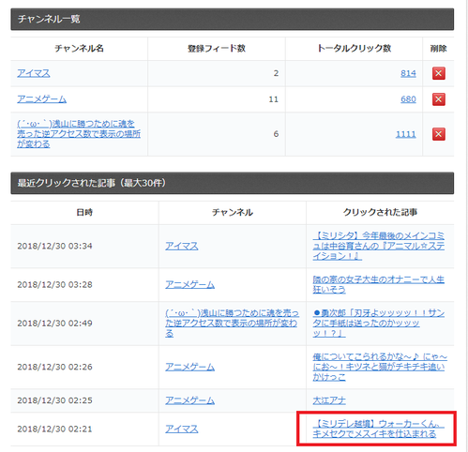
Task: Open アイマス channel in 03:34 row
Action: pos(182,246)
